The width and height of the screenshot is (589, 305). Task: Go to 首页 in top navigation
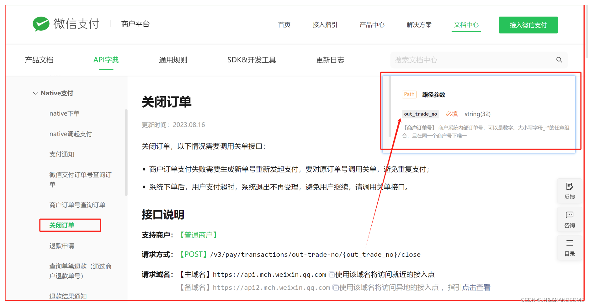tap(284, 25)
